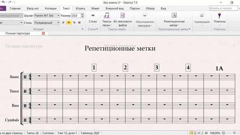Click Таймкод: 28,8" in status bar
This screenshot has height=135, width=240.
coord(90,133)
